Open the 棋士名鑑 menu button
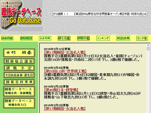 coord(64,38)
